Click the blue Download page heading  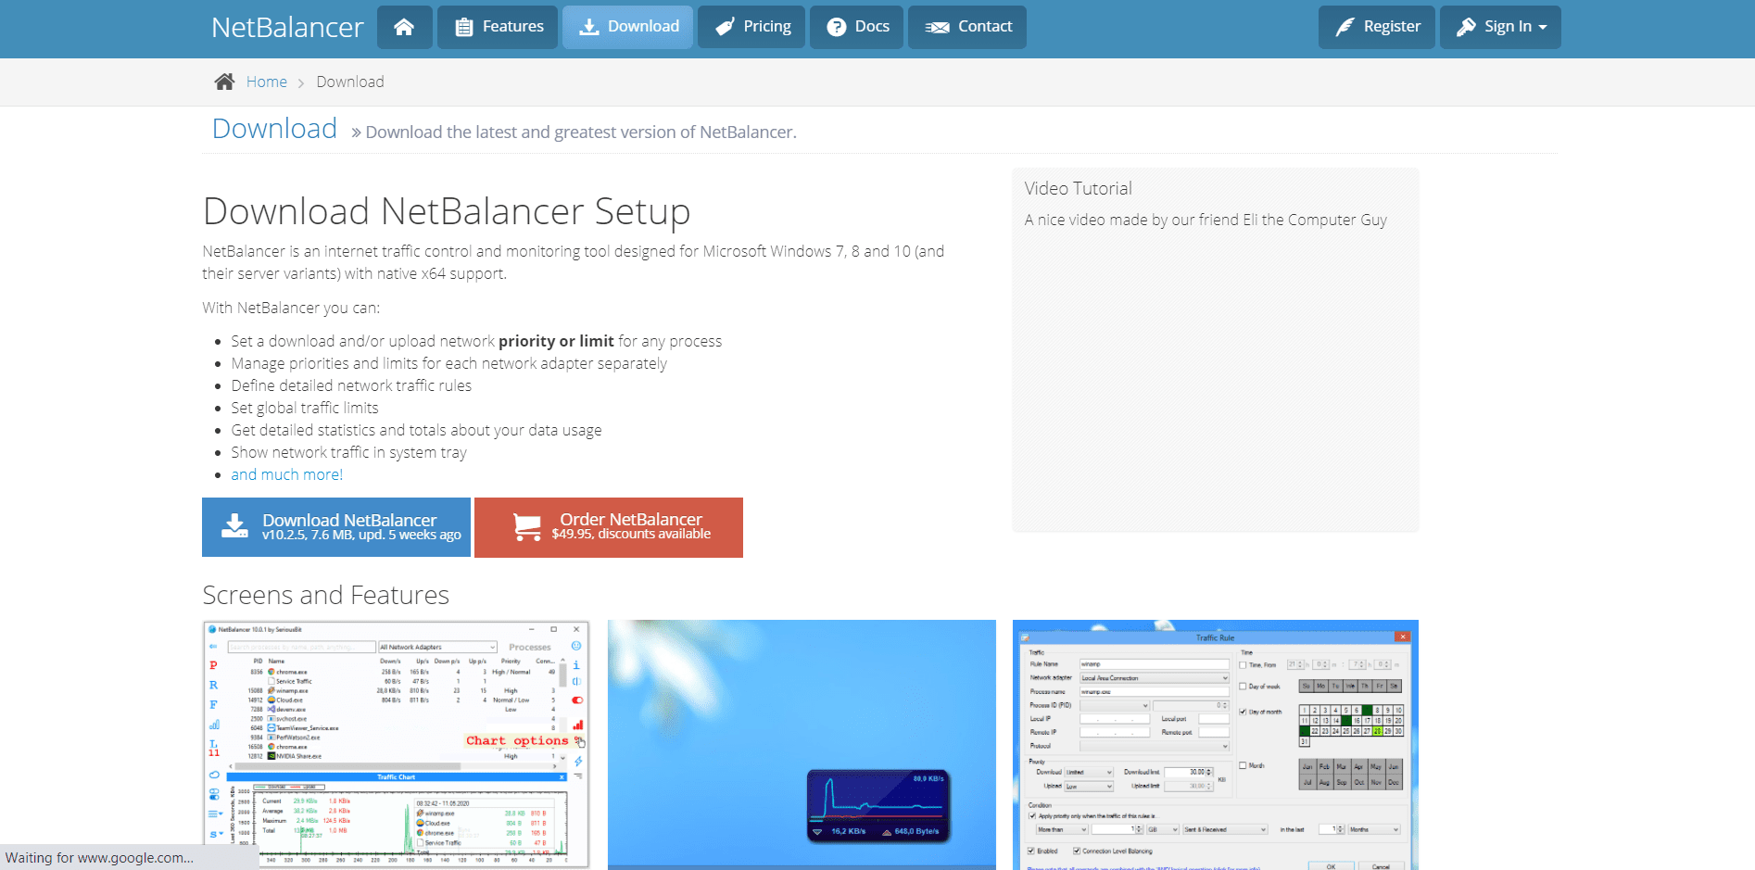[274, 129]
